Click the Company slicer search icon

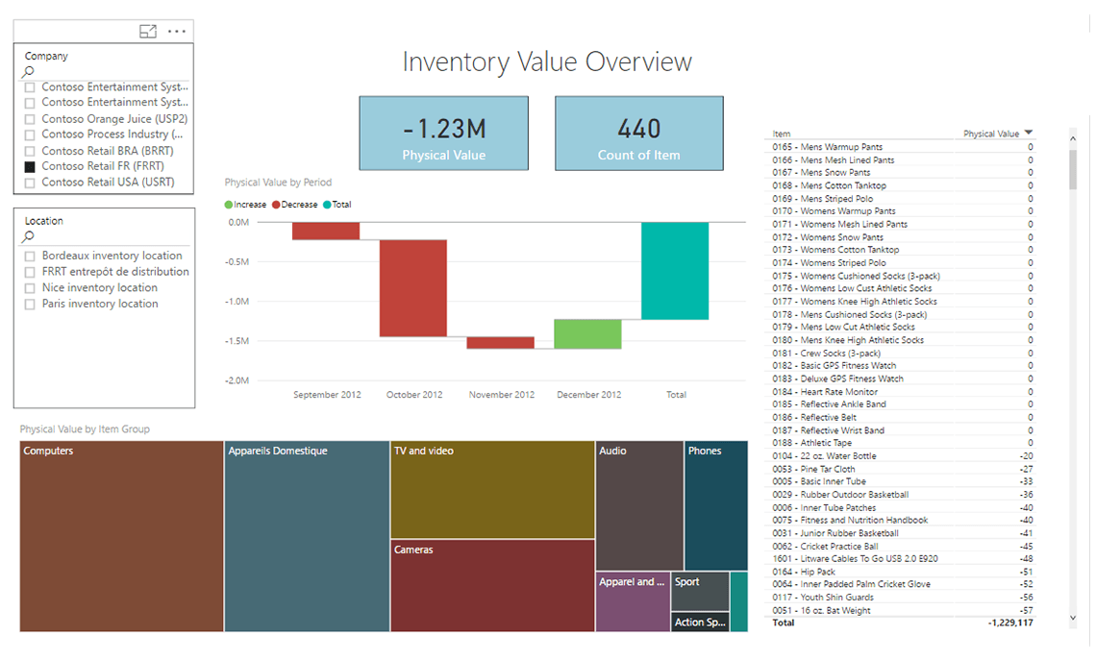(28, 71)
